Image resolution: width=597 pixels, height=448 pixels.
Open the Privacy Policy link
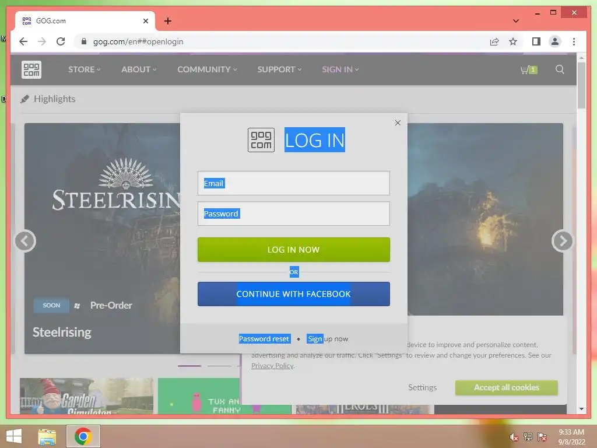(272, 366)
